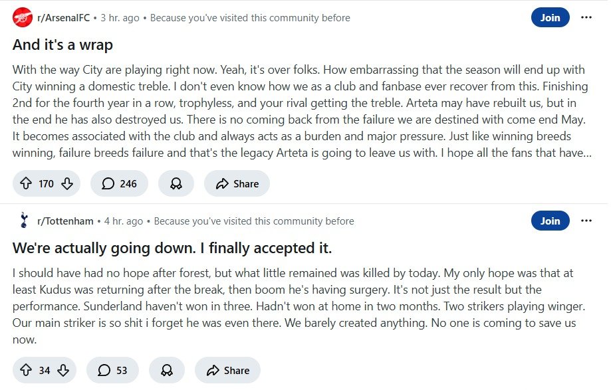
Task: Share the Tottenham "going down" post
Action: pyautogui.click(x=227, y=371)
